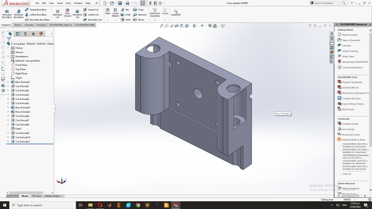The height and width of the screenshot is (209, 372).
Task: Switch to FeatureManager Design Tree tab
Action: (10, 34)
